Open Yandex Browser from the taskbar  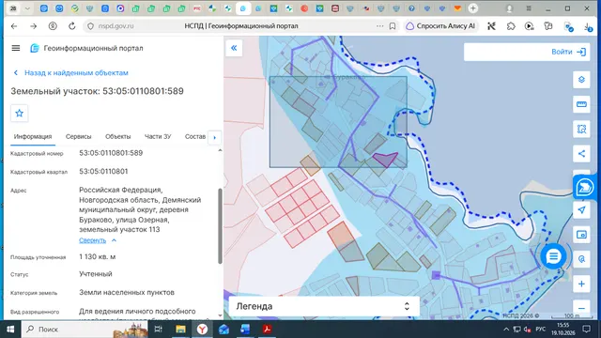202,330
